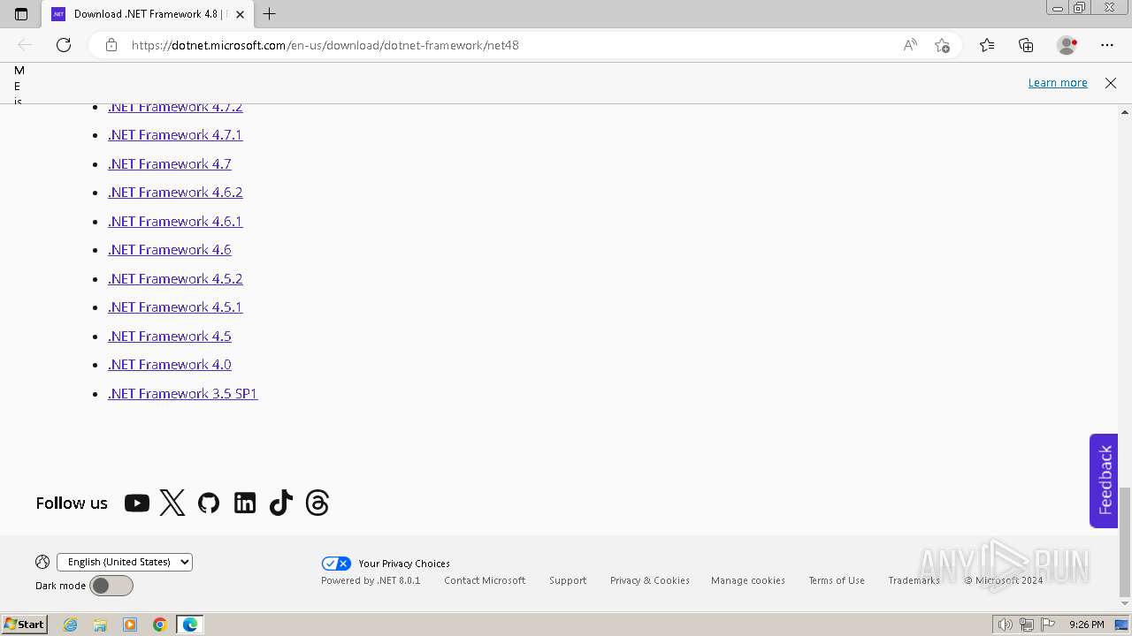Open File Explorer from the taskbar

pyautogui.click(x=100, y=625)
